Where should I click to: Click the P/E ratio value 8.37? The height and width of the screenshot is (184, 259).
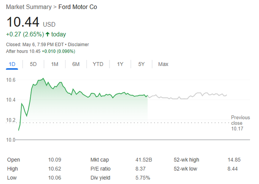coord(140,169)
